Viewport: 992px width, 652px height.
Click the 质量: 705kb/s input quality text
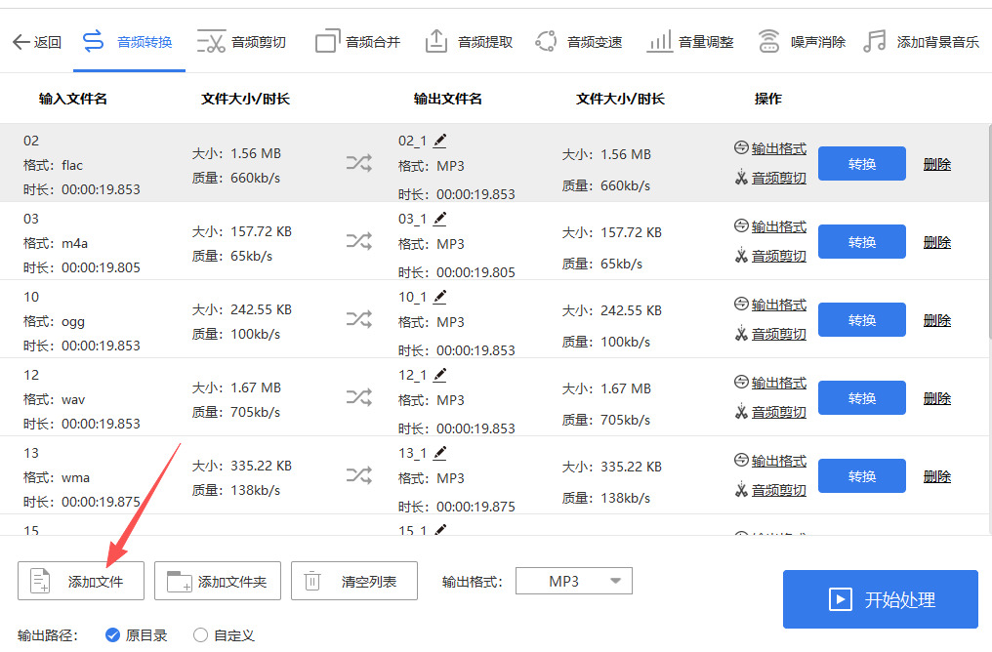(x=236, y=412)
